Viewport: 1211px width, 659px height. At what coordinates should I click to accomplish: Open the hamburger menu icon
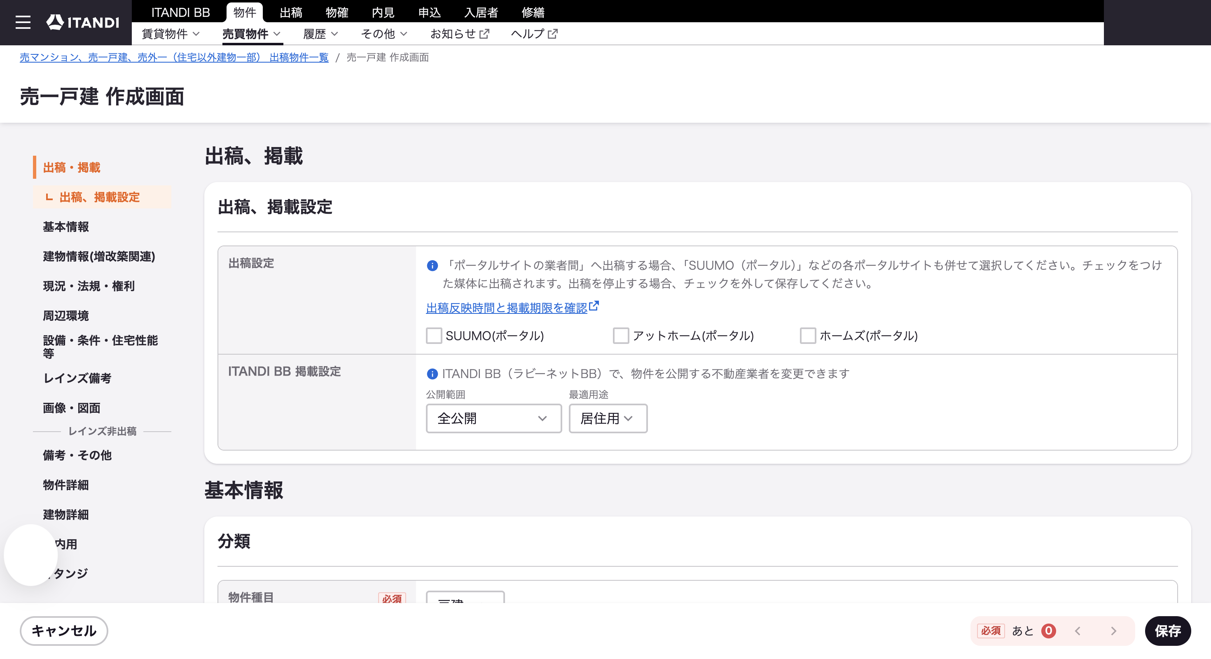[x=23, y=22]
